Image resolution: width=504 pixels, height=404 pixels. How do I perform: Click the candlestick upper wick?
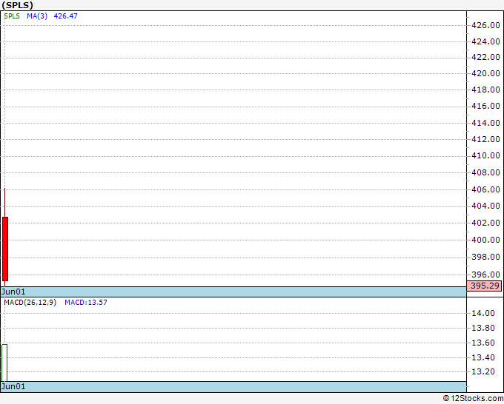point(5,203)
